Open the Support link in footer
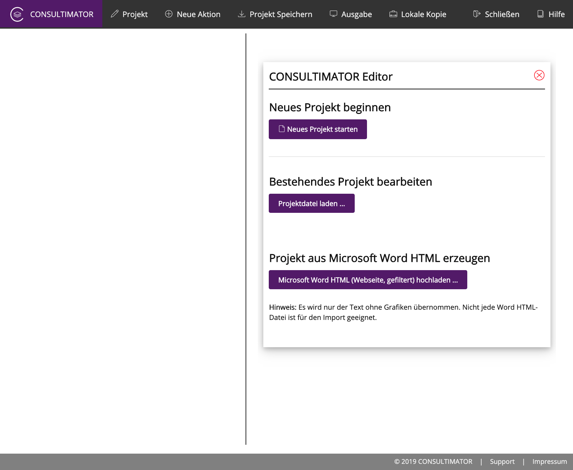 [x=502, y=461]
